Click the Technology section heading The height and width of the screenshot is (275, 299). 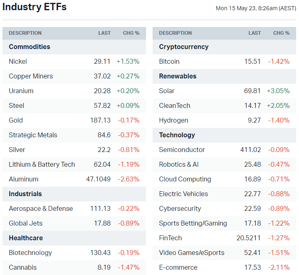point(177,135)
